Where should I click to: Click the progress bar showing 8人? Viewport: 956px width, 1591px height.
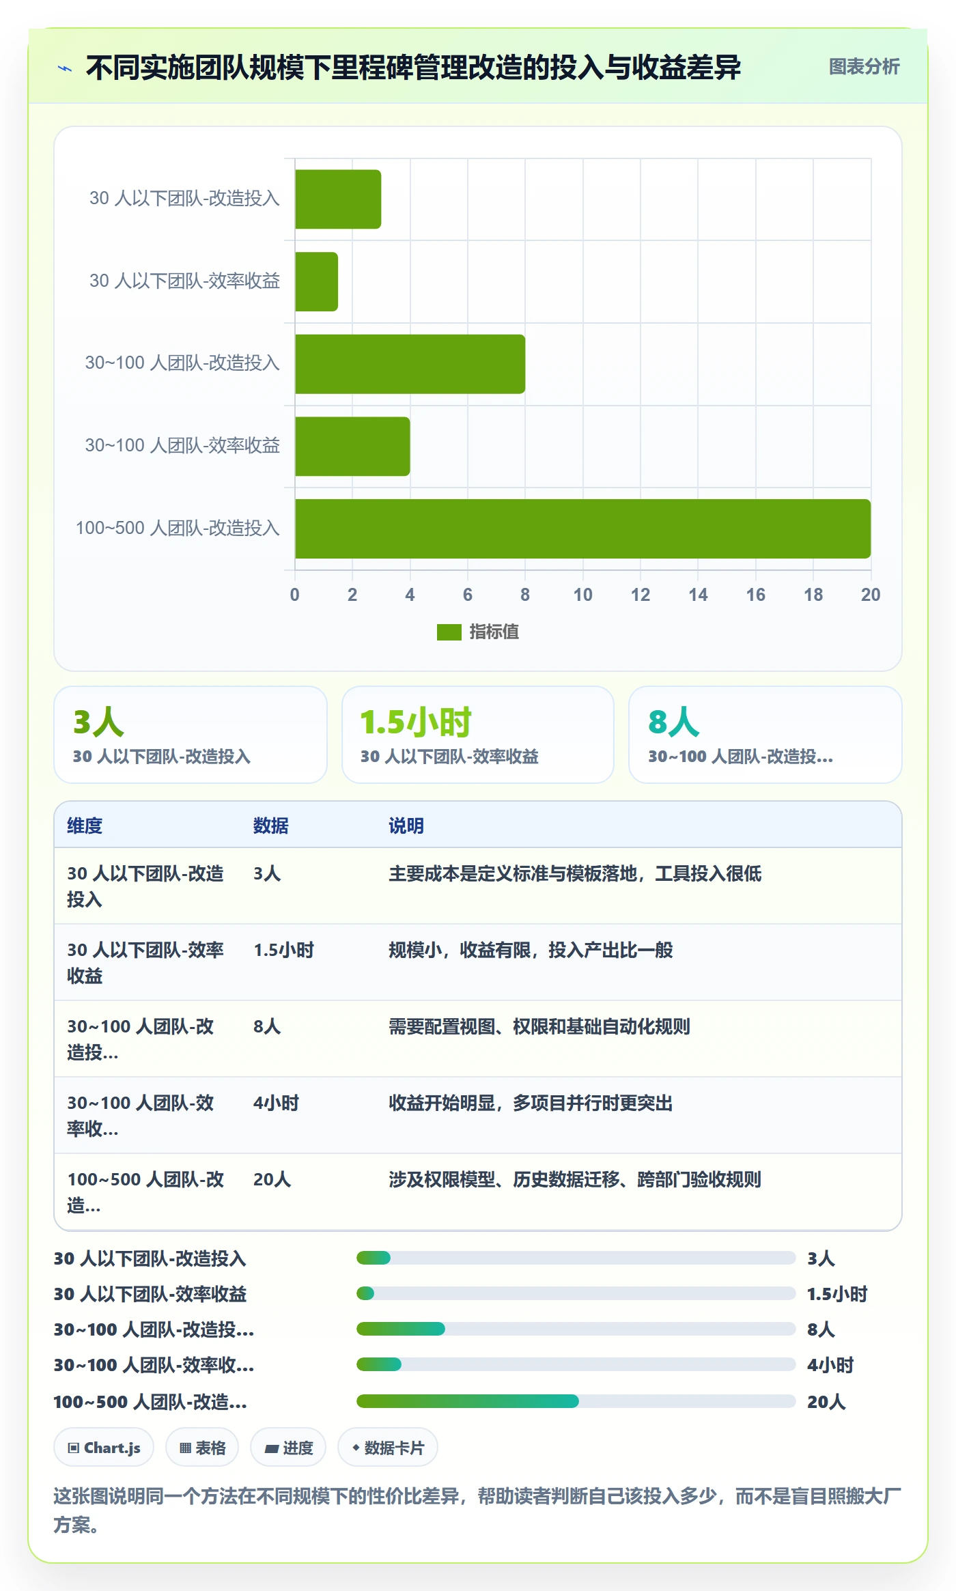pos(576,1329)
